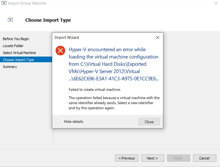Open the 'Locate Folder' wizard step

(13, 46)
